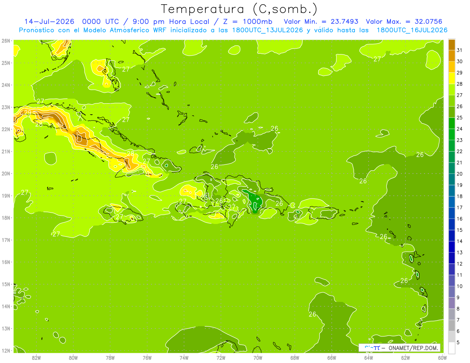Pick the gray legend swatch between 6 and 7
470x363 pixels.
(452, 325)
